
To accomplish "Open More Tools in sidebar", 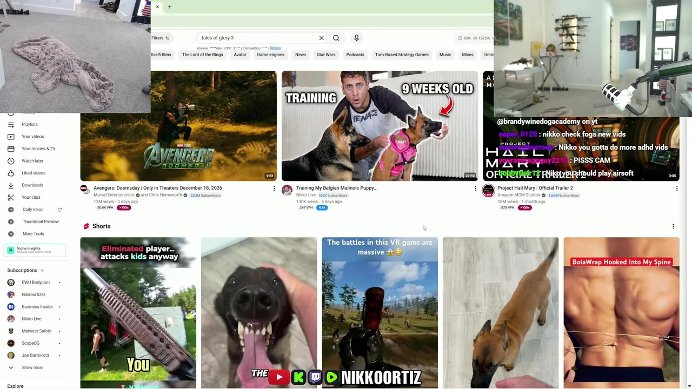I will tap(34, 234).
